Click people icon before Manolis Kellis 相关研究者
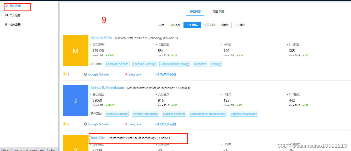This screenshot has height=151, width=351. (x=158, y=74)
